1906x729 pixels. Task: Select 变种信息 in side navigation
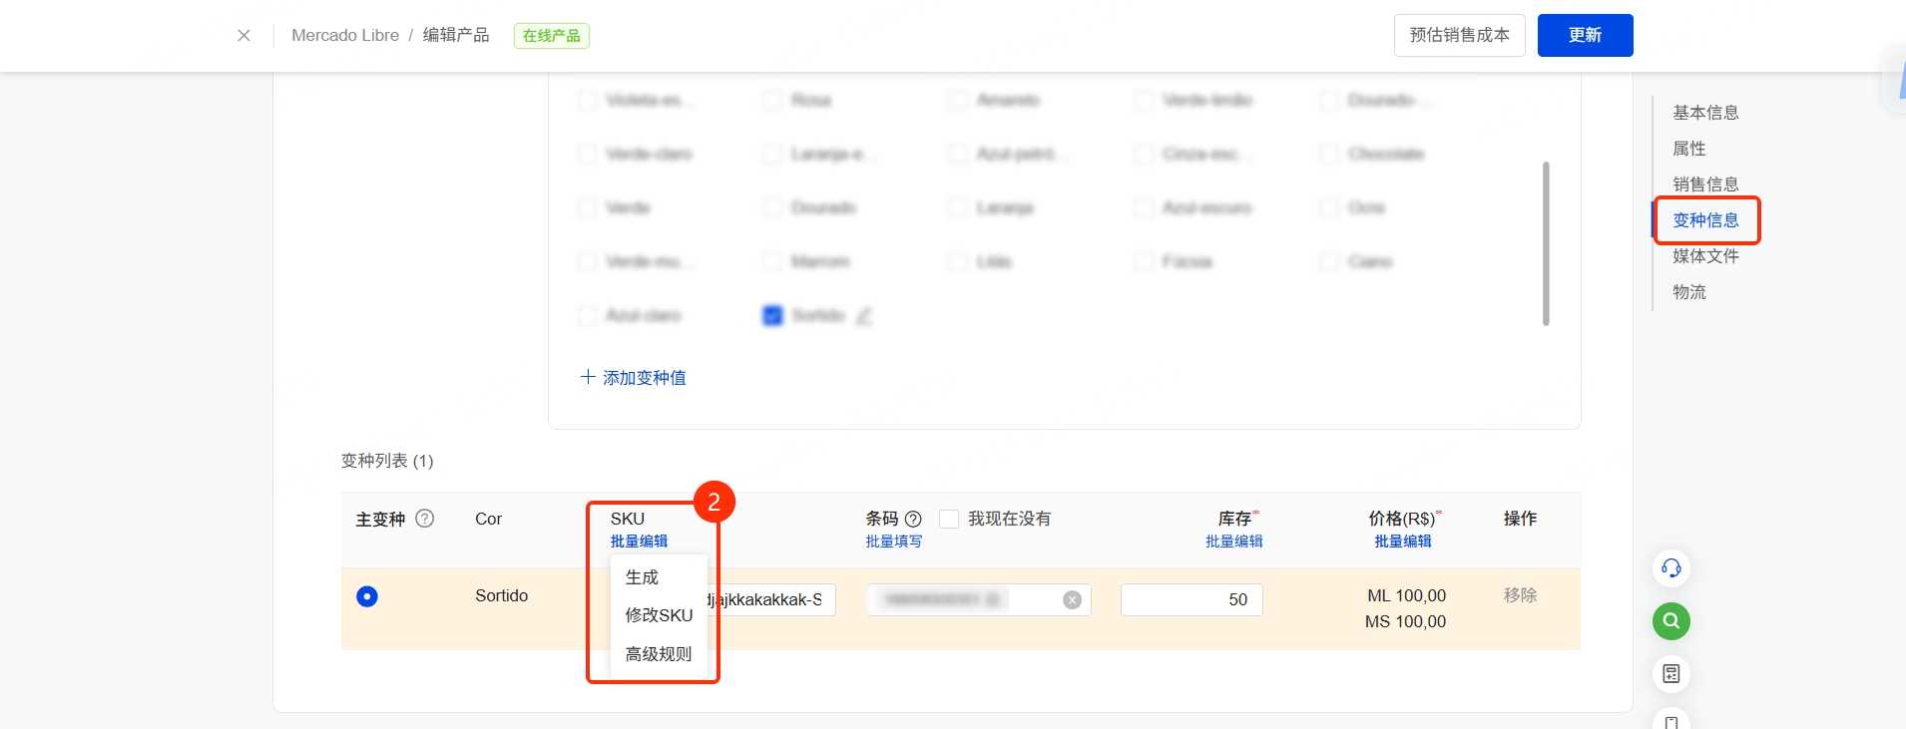(1705, 220)
